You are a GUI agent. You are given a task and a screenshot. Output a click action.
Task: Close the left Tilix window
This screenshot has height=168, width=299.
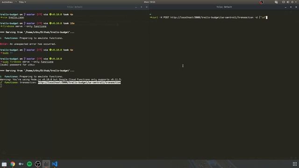click(x=147, y=7)
